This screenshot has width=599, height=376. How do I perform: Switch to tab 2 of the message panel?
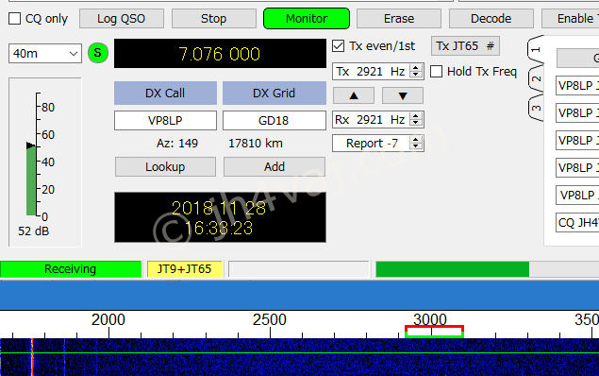tap(537, 78)
